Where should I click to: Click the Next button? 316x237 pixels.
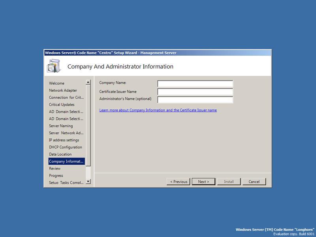click(203, 181)
